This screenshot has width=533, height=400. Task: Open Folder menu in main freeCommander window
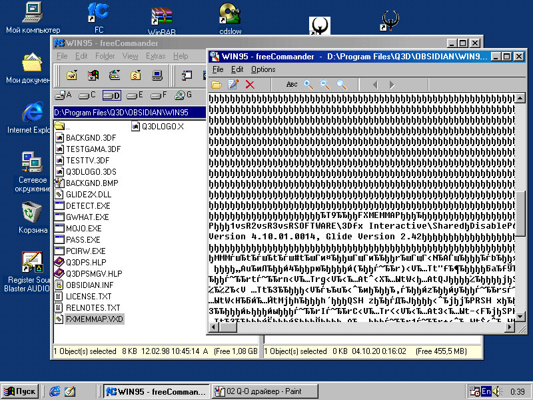click(105, 56)
